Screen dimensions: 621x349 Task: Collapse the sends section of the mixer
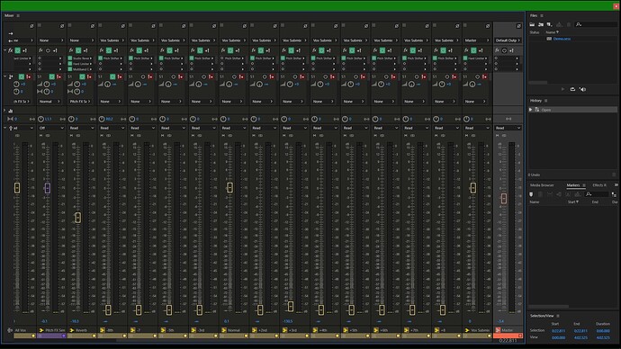pos(5,76)
